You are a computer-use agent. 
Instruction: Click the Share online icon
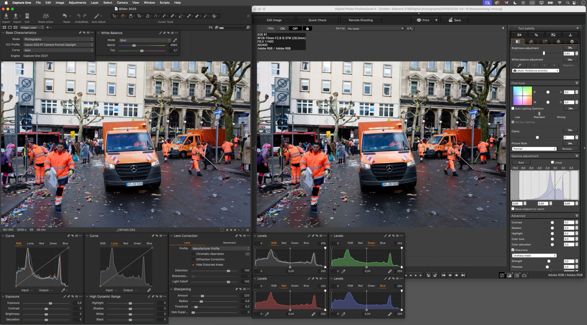point(45,16)
